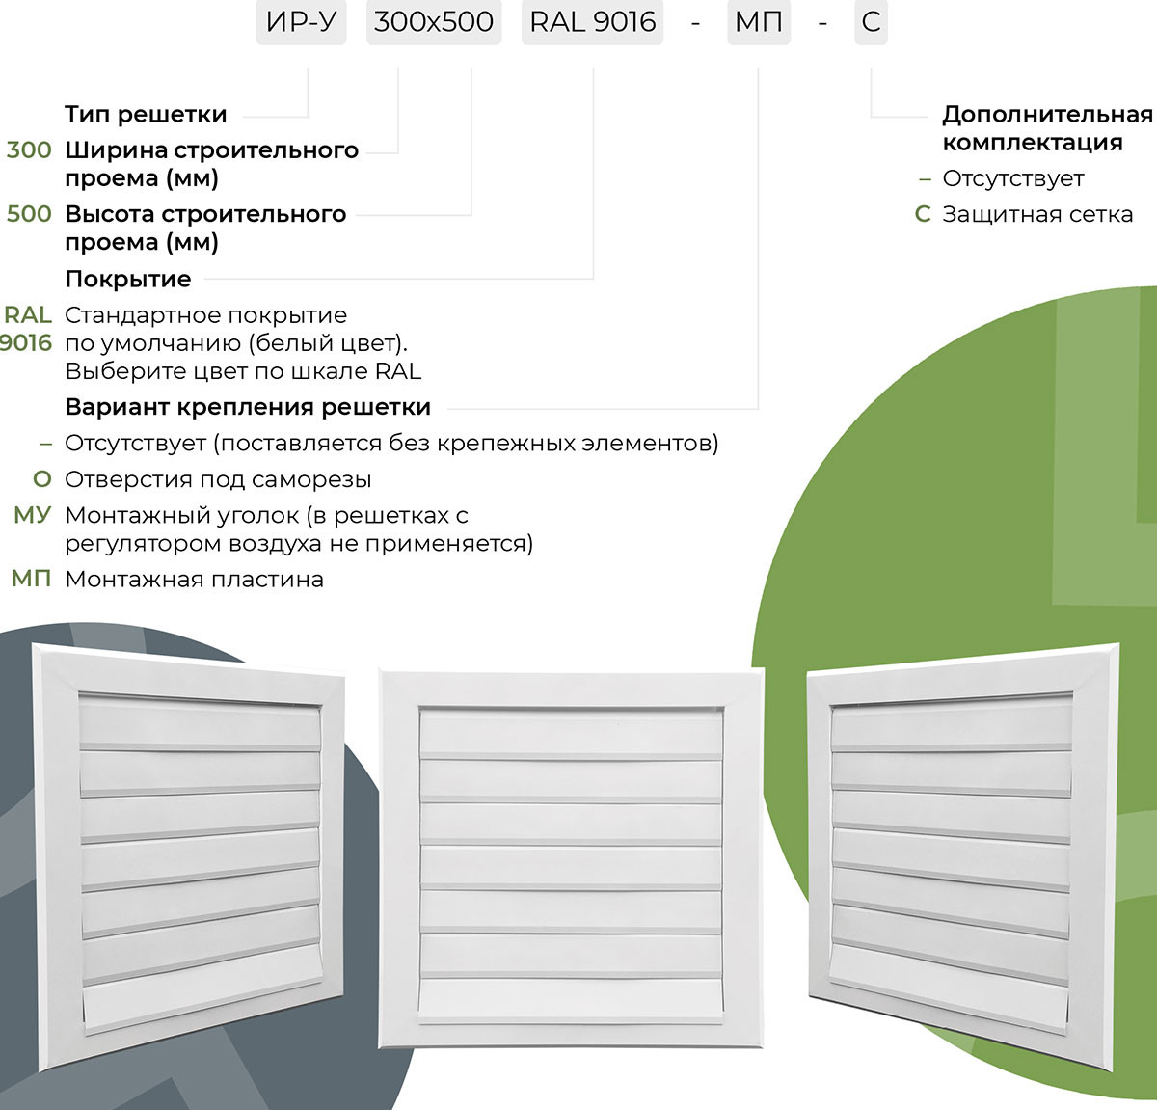This screenshot has width=1157, height=1110.
Task: Click the Тип решетки heading
Action: (x=146, y=114)
